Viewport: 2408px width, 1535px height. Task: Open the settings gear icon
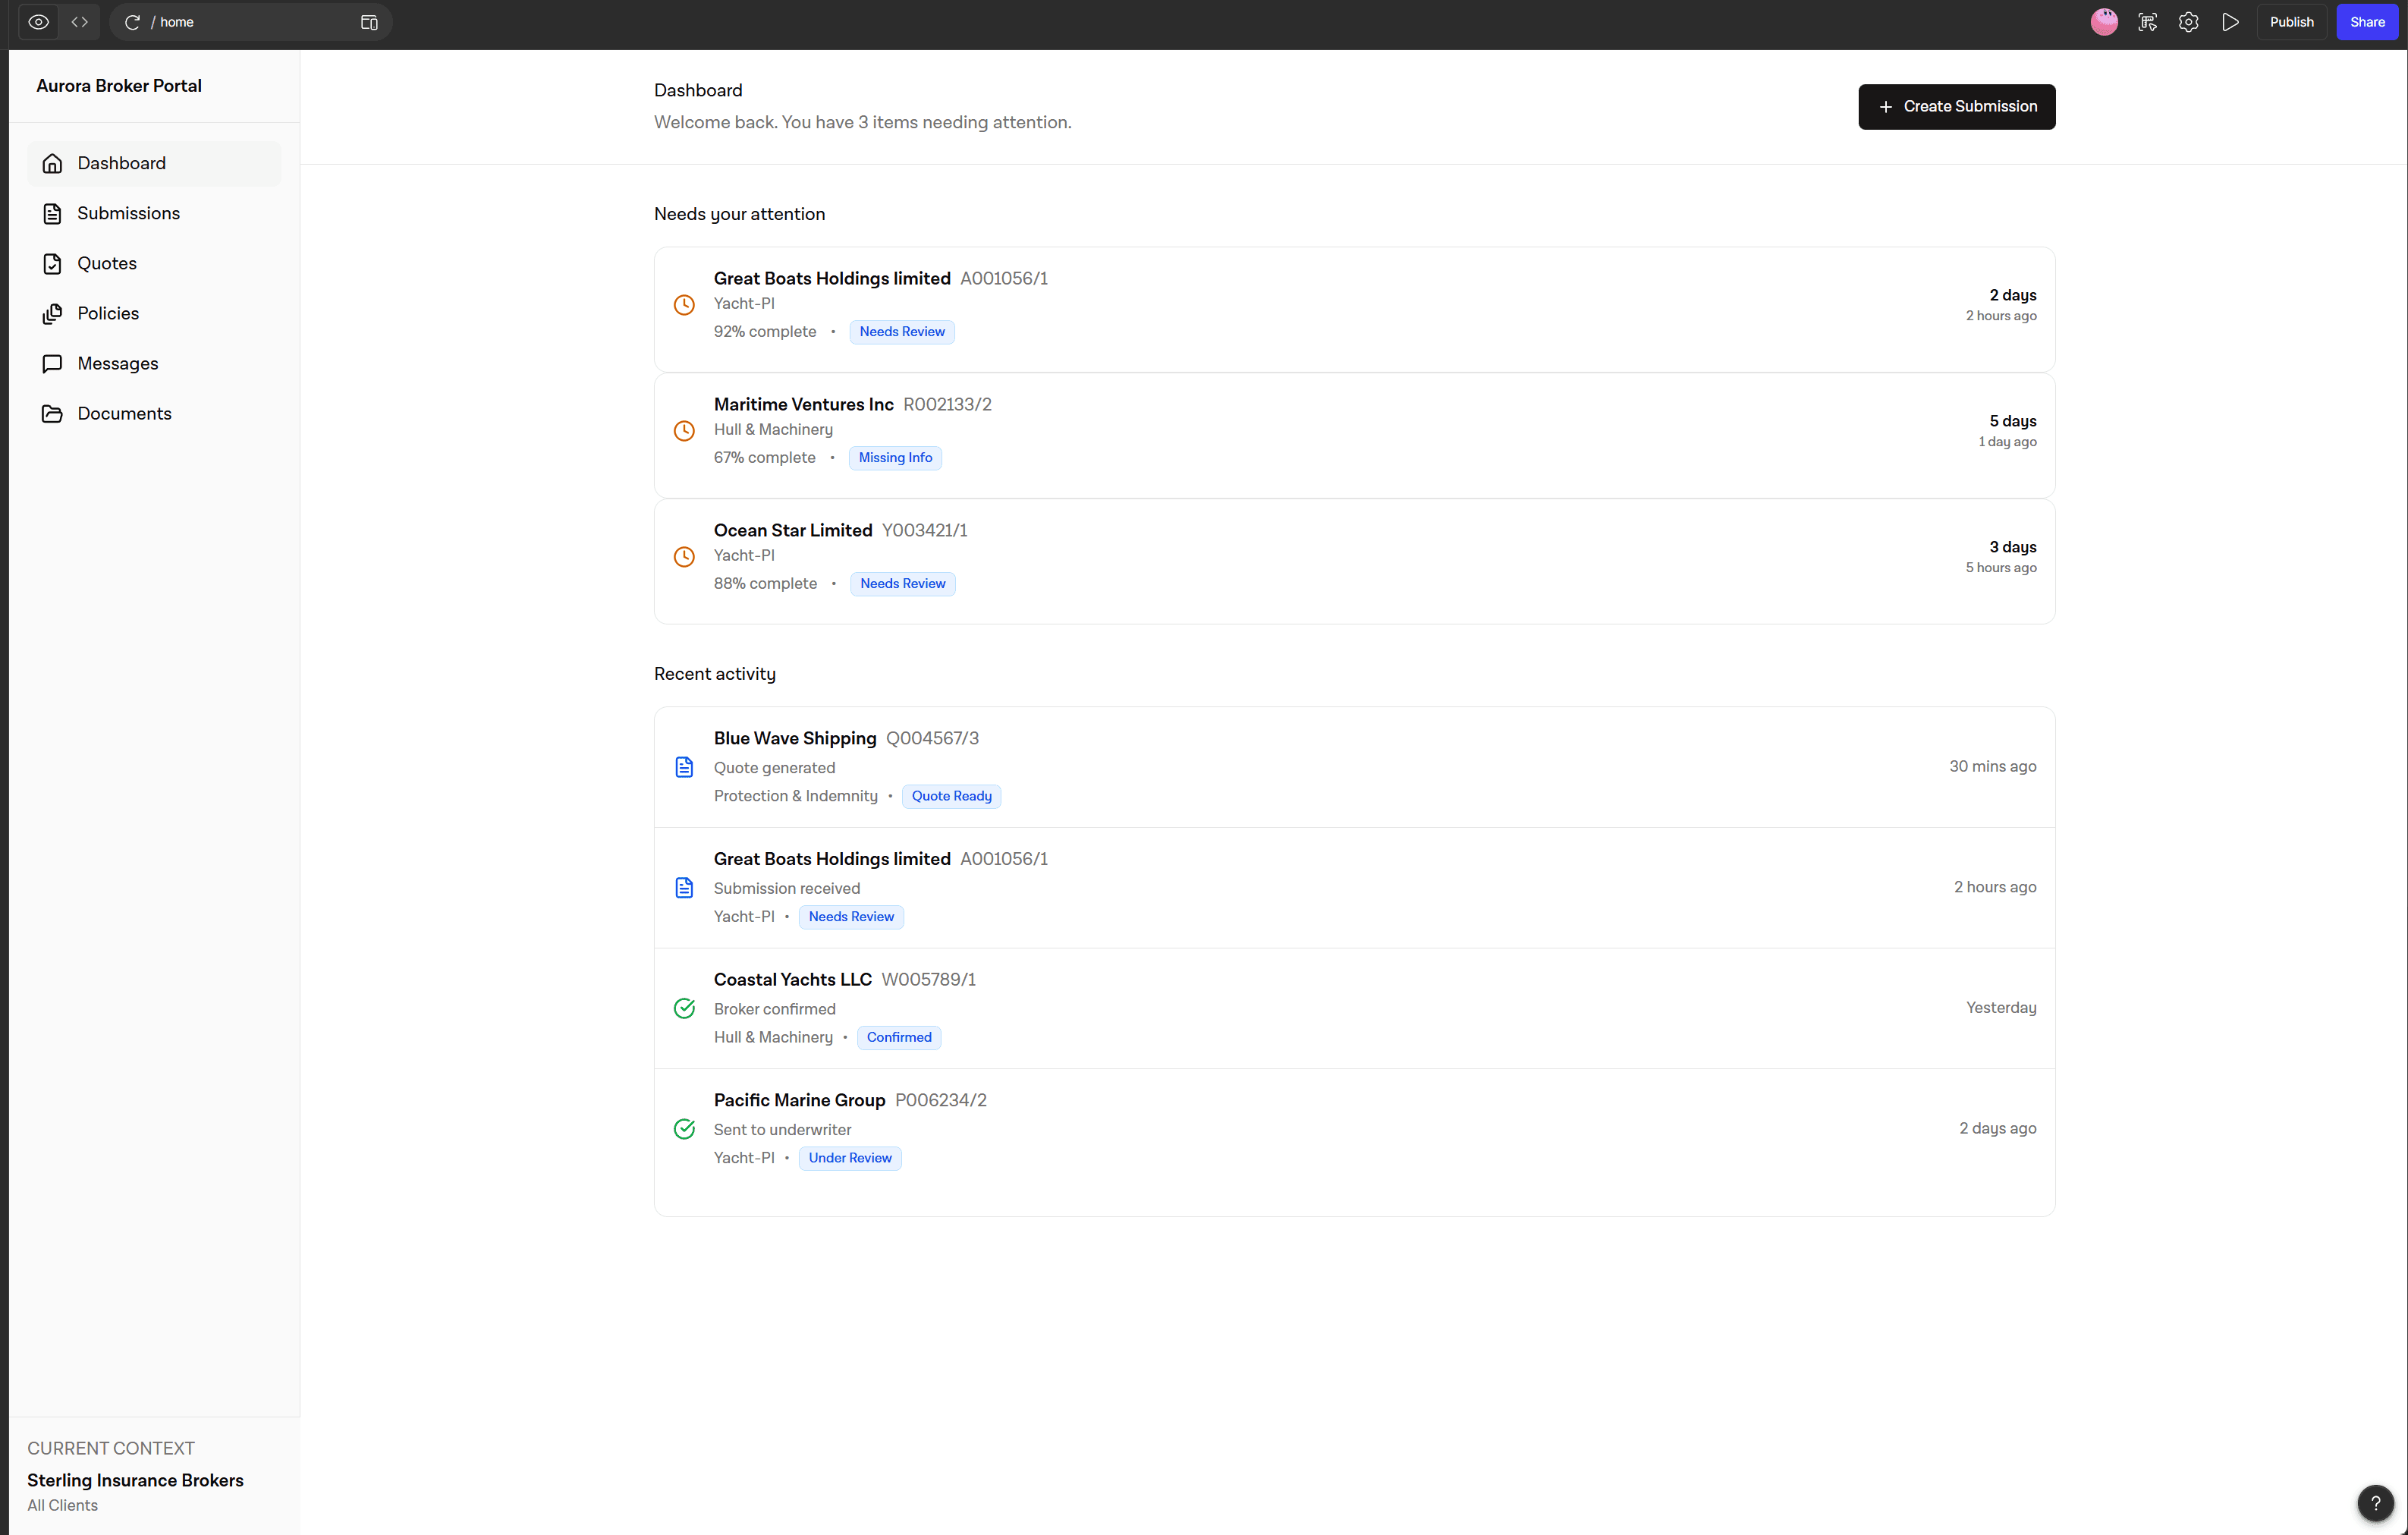(2188, 22)
